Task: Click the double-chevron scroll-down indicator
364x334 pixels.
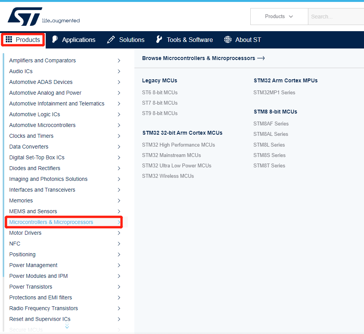Action: click(x=67, y=326)
